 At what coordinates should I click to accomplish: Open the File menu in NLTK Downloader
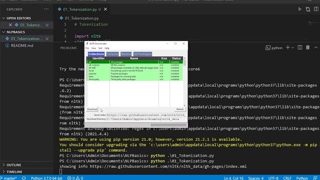(87, 48)
